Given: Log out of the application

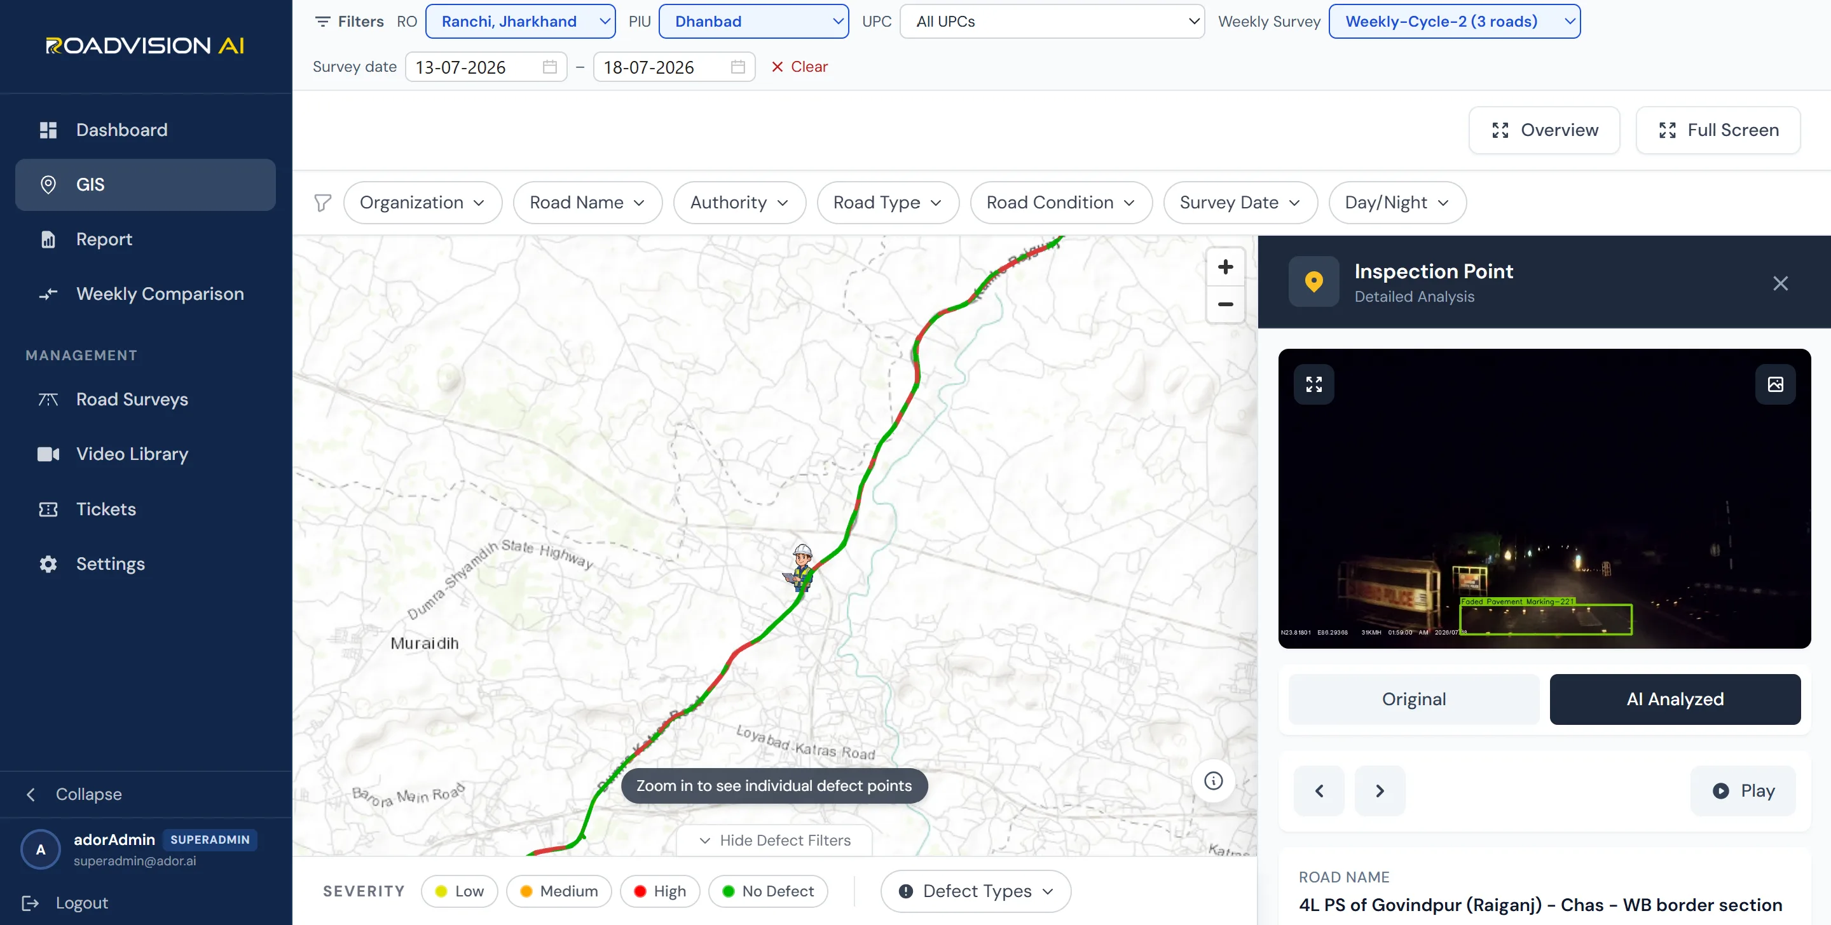Looking at the screenshot, I should pos(65,903).
